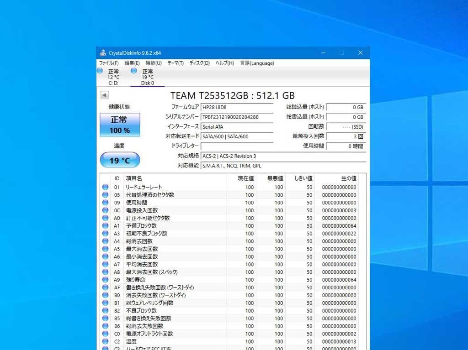Click the blue health status icon for drive C:
The image size is (468, 350).
tap(99, 71)
